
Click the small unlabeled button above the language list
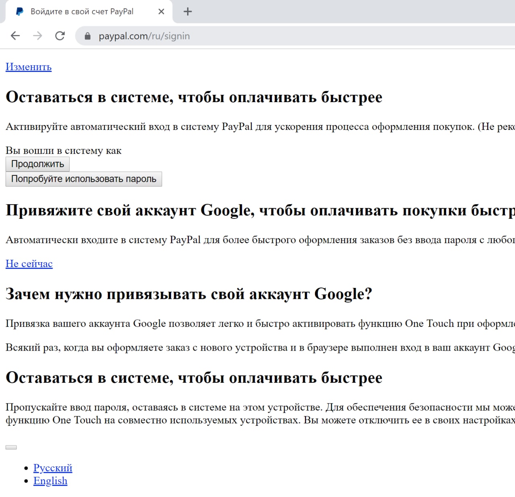pyautogui.click(x=11, y=447)
